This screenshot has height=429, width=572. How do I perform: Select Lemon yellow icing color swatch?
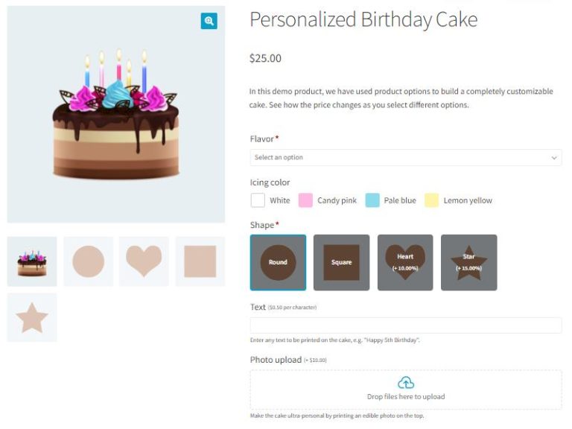[431, 200]
